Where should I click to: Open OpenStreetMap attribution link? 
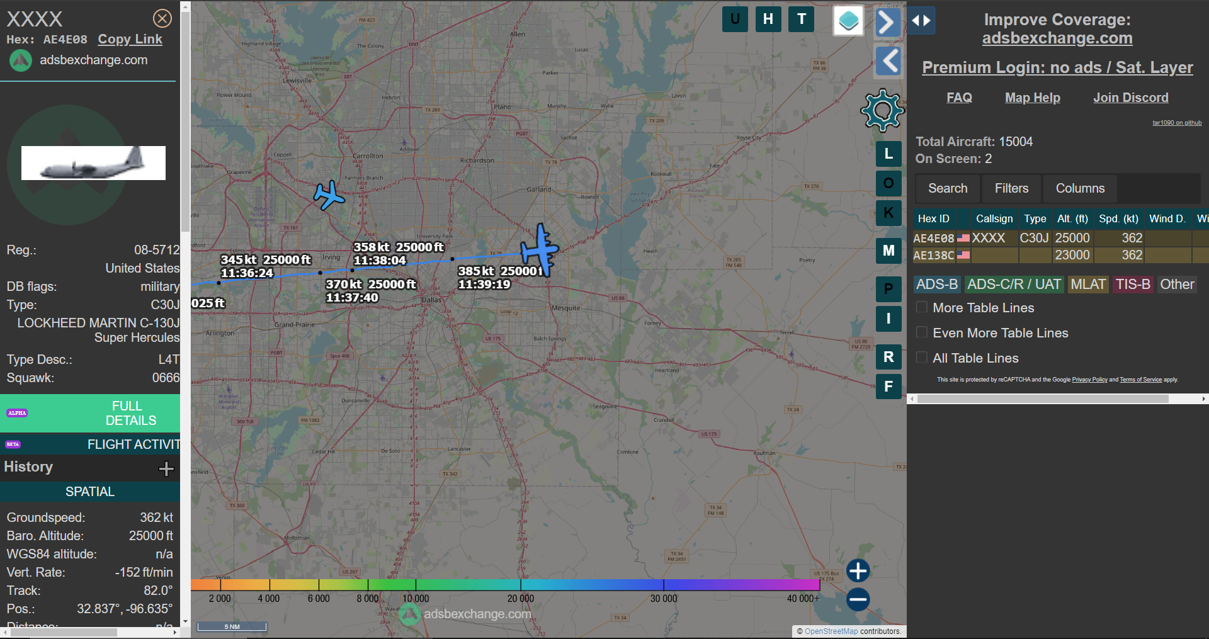[831, 631]
